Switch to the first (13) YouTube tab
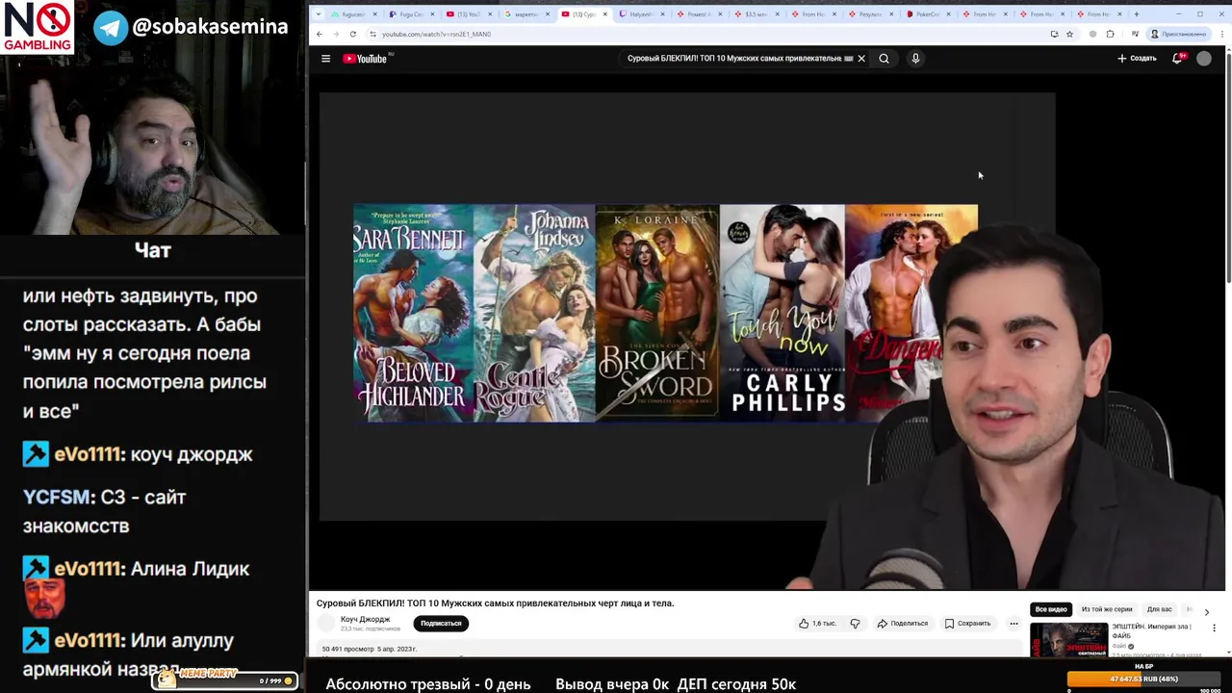Screen dimensions: 1232x693 pyautogui.click(x=467, y=14)
